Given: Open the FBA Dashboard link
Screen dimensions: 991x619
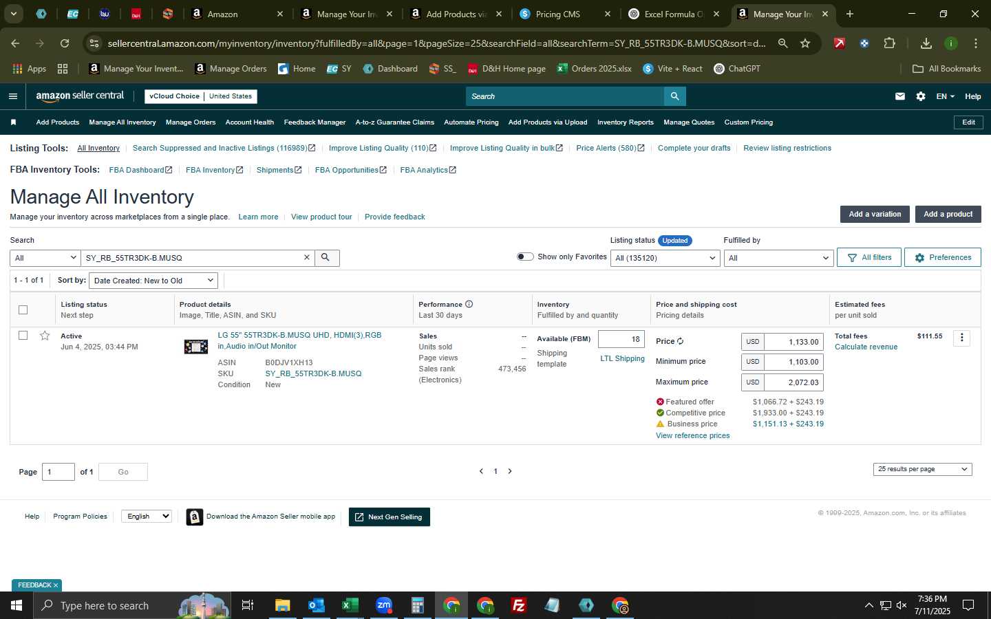Looking at the screenshot, I should (x=140, y=170).
